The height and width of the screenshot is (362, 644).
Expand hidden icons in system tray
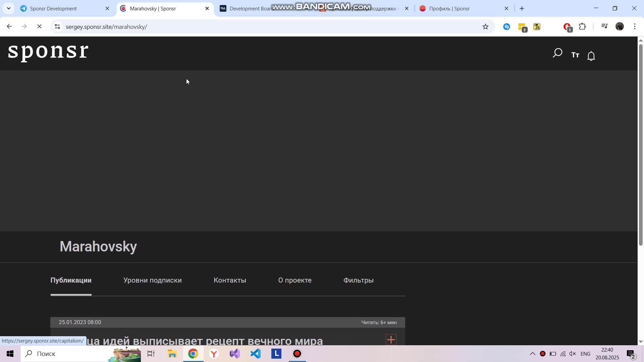pyautogui.click(x=533, y=354)
